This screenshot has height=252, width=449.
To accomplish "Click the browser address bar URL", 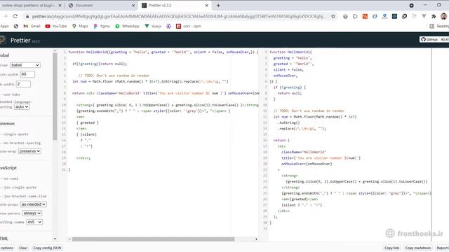I will [x=179, y=16].
